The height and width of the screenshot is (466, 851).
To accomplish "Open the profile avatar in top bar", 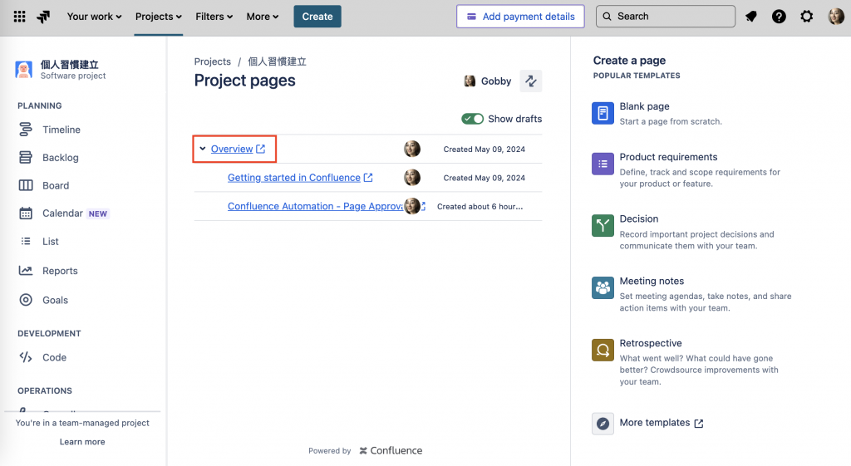I will pos(836,17).
